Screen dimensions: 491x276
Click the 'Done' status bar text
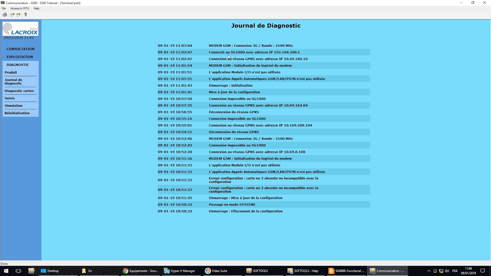(x=4, y=264)
